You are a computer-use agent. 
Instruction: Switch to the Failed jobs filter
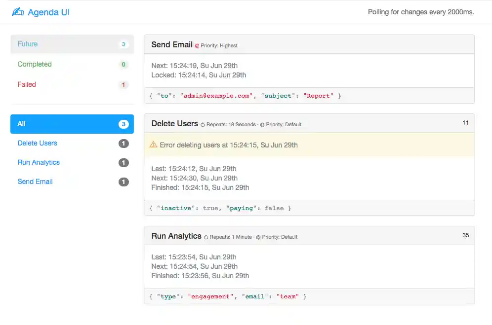(x=27, y=84)
